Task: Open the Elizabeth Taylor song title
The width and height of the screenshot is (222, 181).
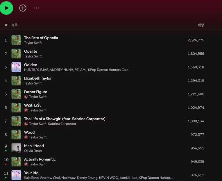Action: click(x=38, y=78)
